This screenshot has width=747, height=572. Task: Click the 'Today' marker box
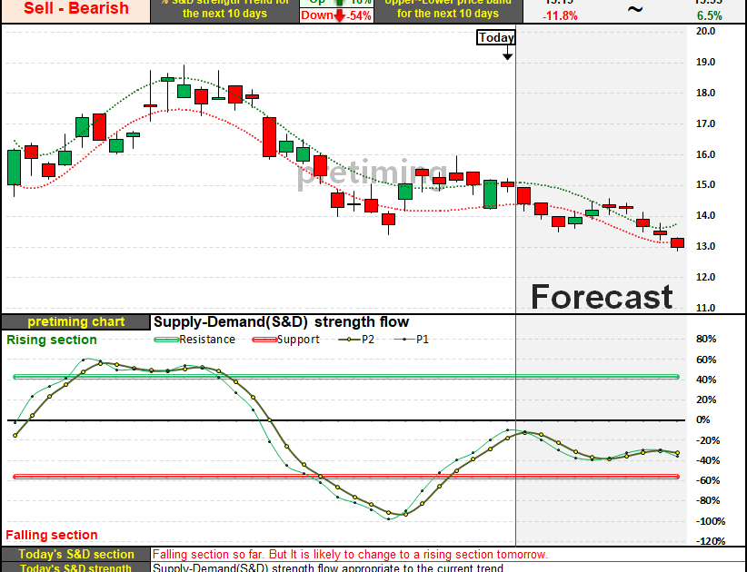[496, 37]
